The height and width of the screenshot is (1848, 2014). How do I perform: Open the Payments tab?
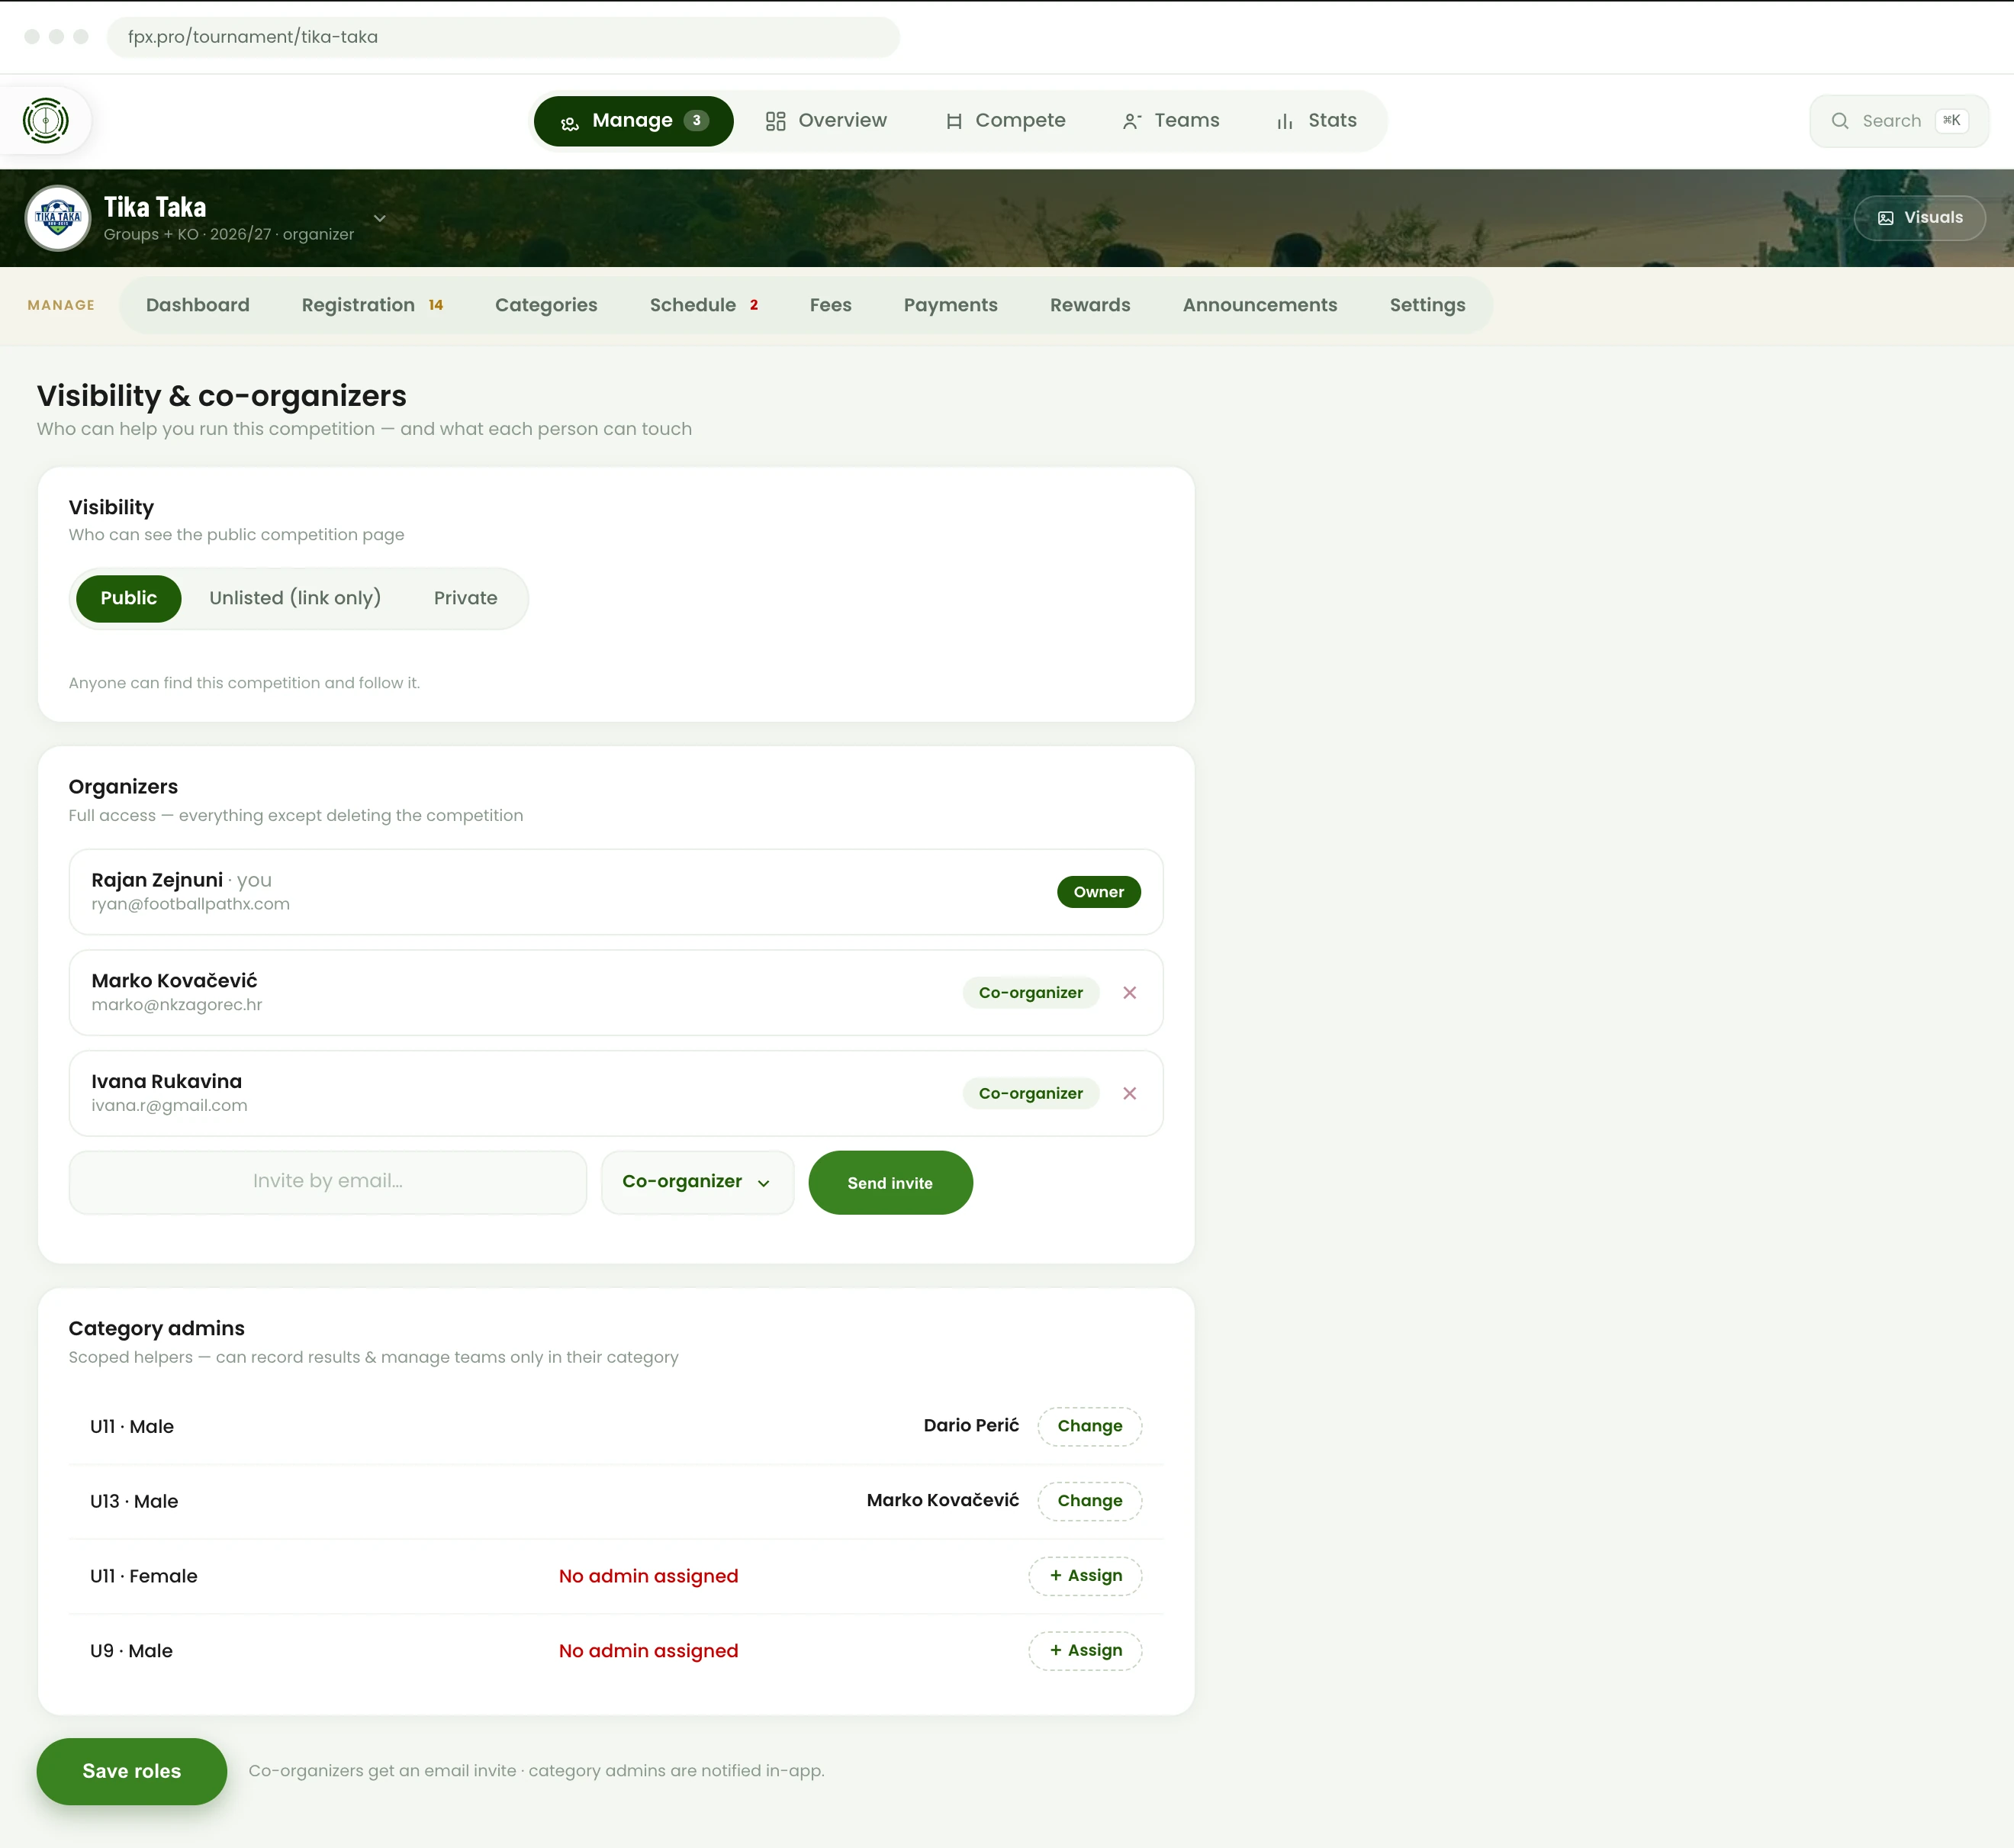point(951,306)
